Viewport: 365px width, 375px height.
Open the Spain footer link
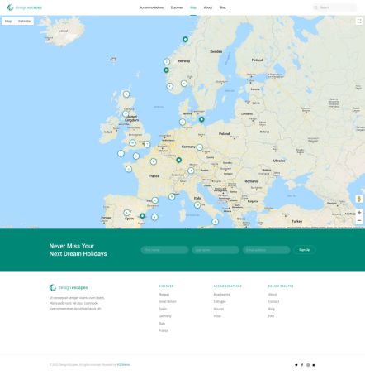163,309
